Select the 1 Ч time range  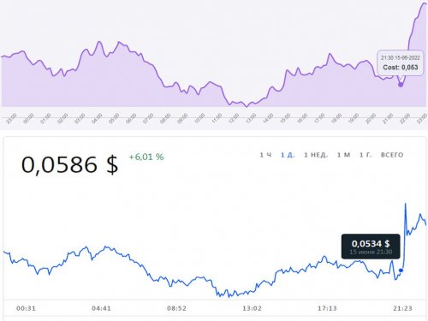click(265, 155)
